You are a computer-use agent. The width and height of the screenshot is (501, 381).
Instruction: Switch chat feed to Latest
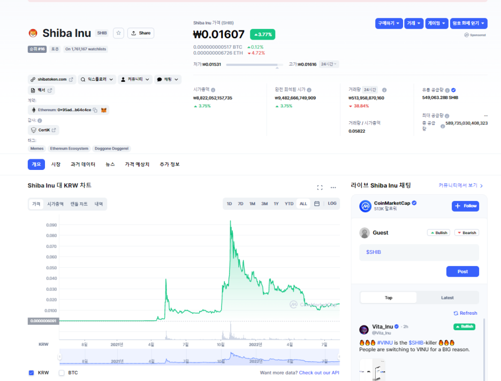pos(447,298)
